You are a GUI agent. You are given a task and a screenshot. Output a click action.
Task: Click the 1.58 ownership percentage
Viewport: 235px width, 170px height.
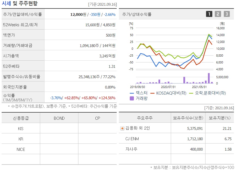228,149
